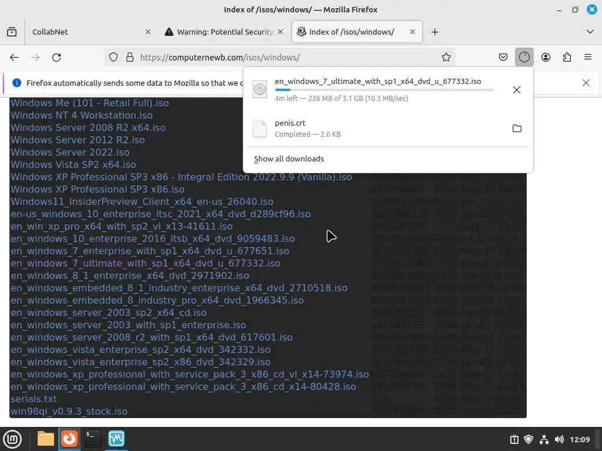Viewport: 602px width, 451px height.
Task: Click windows_10_enterprise_ltsc_2021 ISO link
Action: (160, 214)
